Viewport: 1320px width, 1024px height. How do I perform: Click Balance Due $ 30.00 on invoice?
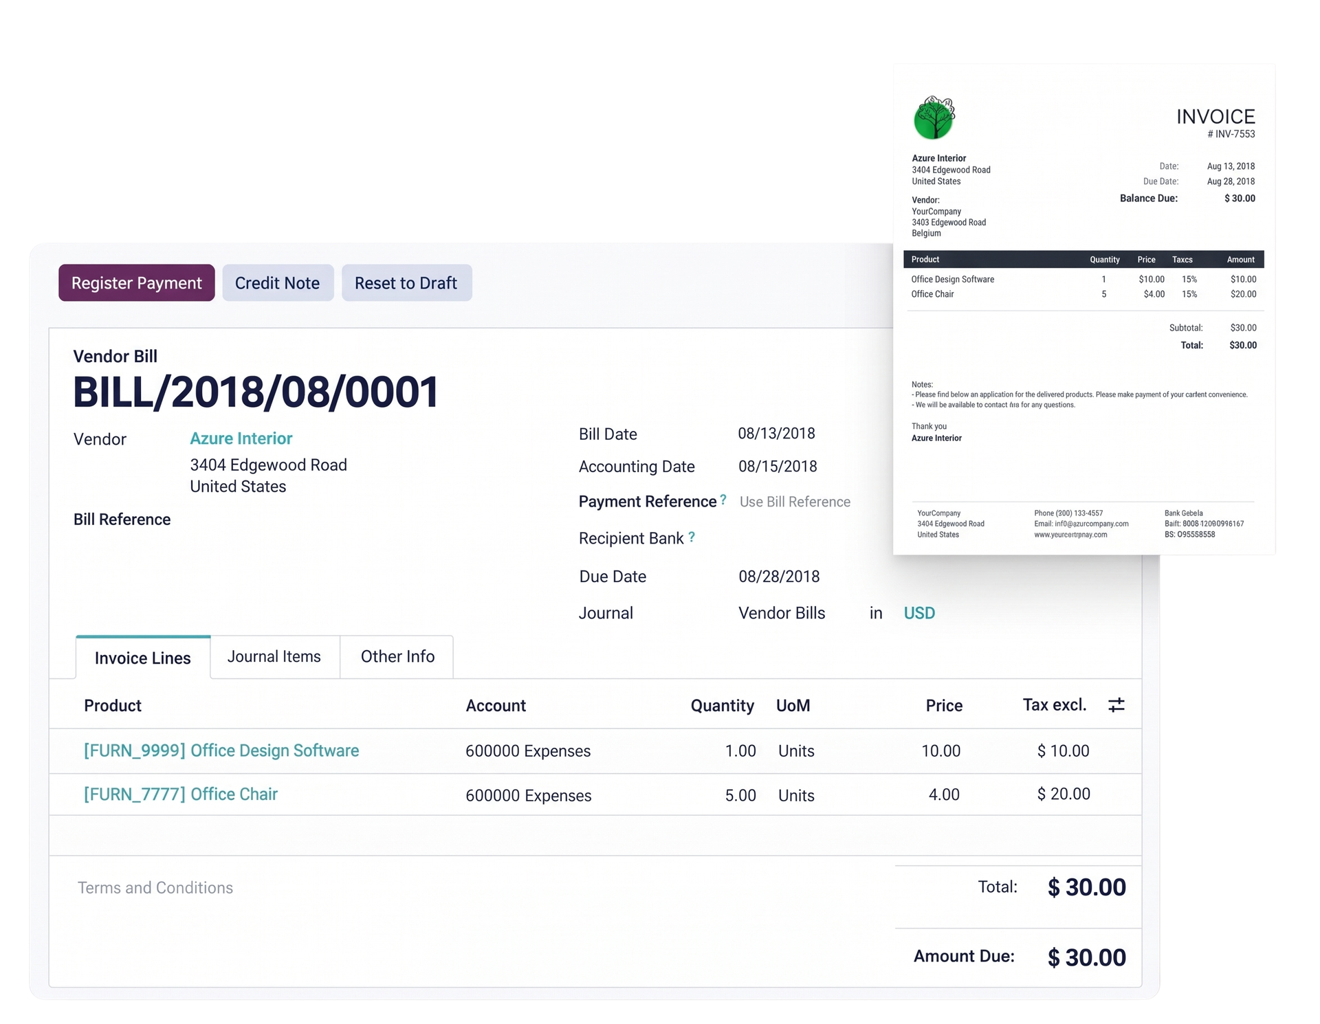coord(1240,198)
